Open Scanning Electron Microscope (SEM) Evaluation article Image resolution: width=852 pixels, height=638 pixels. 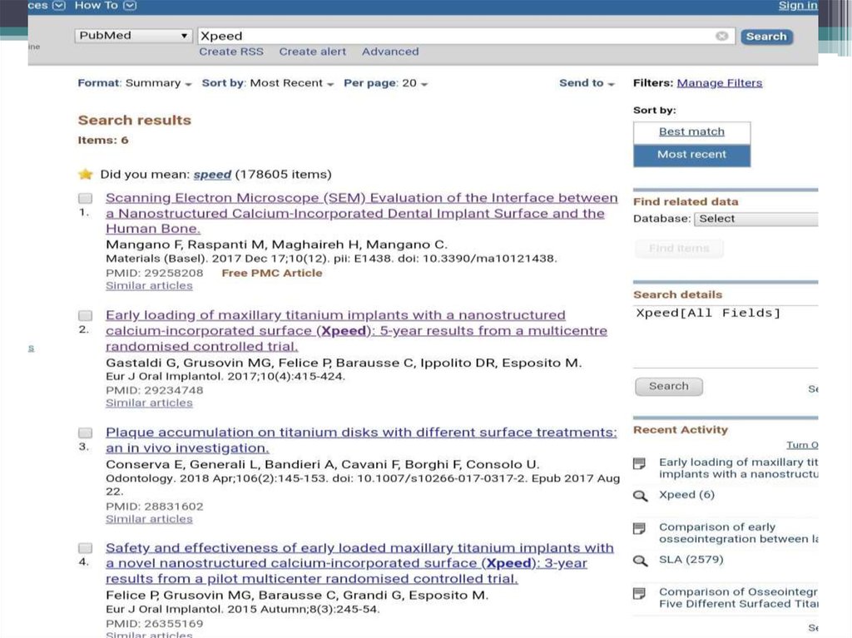(x=361, y=213)
